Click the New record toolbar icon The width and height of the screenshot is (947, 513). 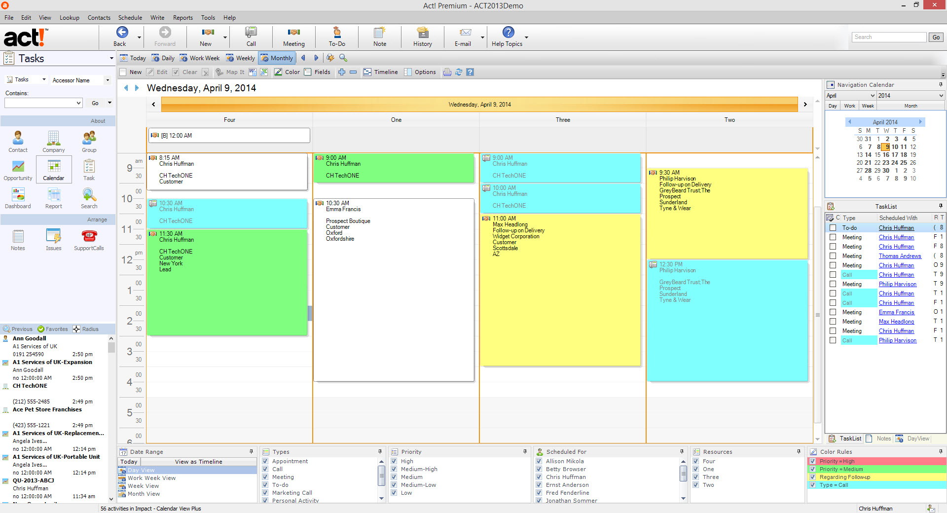[208, 33]
